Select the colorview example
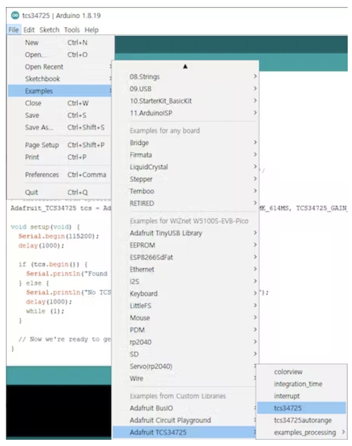352x446 pixels. tap(288, 372)
